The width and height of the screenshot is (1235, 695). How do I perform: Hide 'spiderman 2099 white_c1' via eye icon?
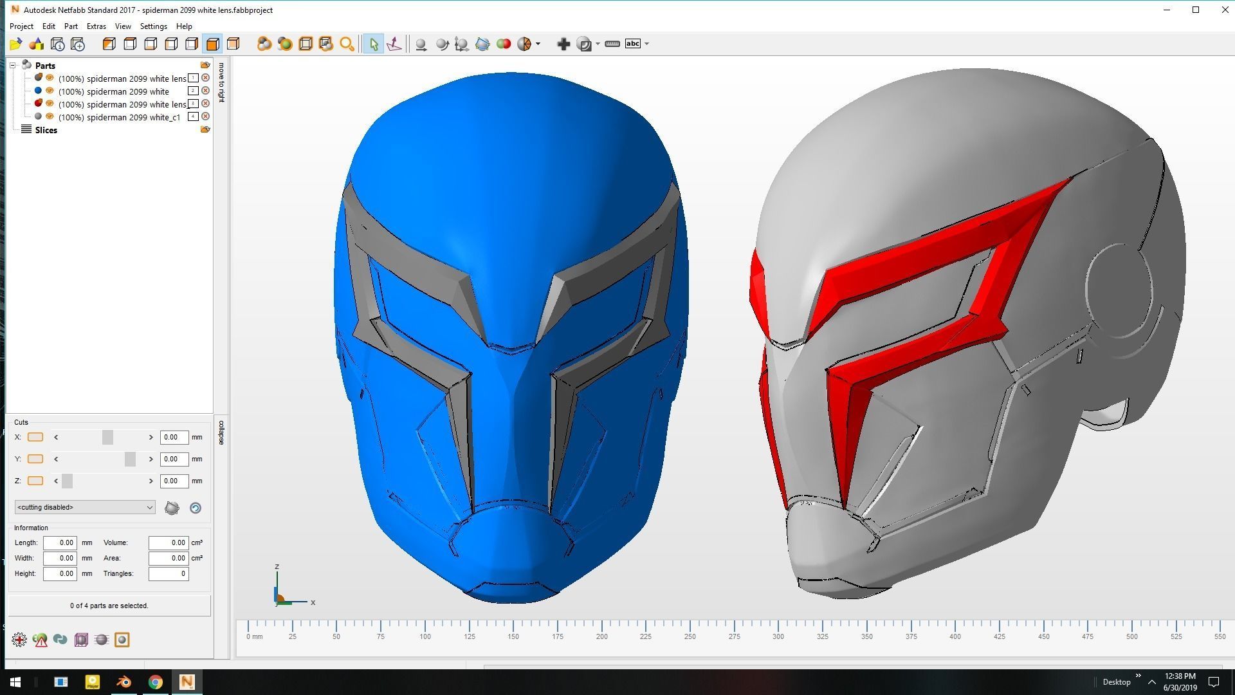(50, 116)
